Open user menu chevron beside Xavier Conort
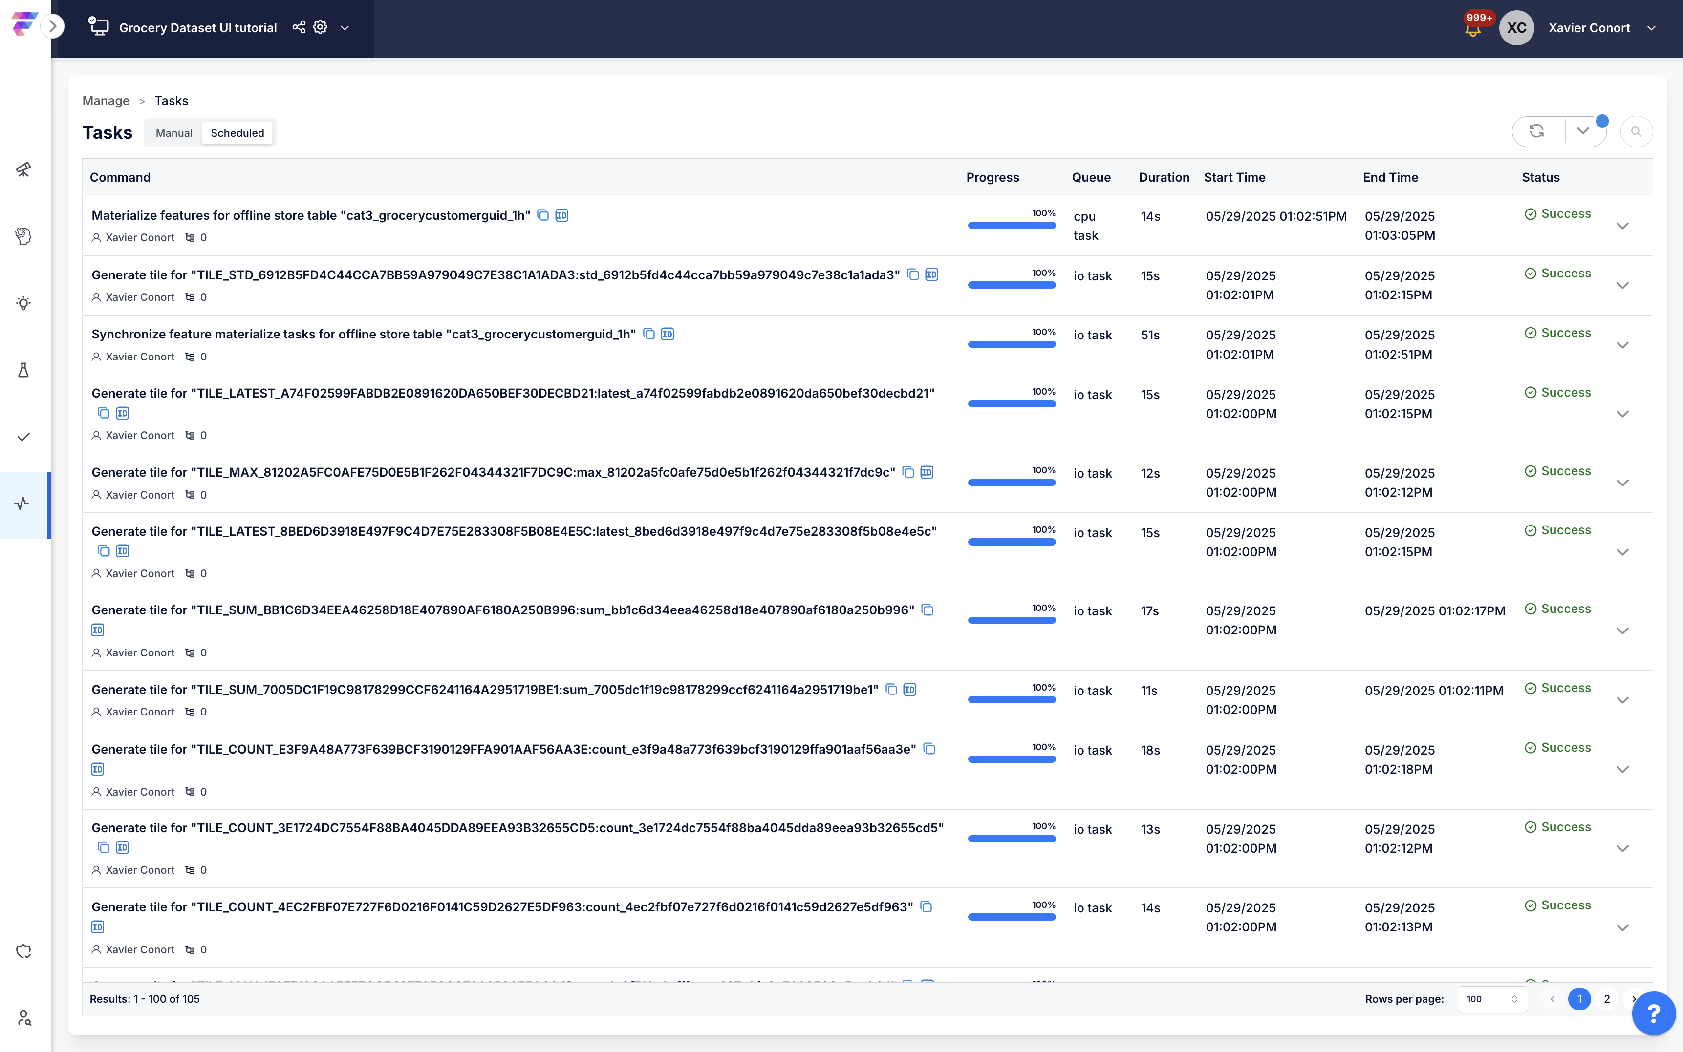 (x=1652, y=28)
